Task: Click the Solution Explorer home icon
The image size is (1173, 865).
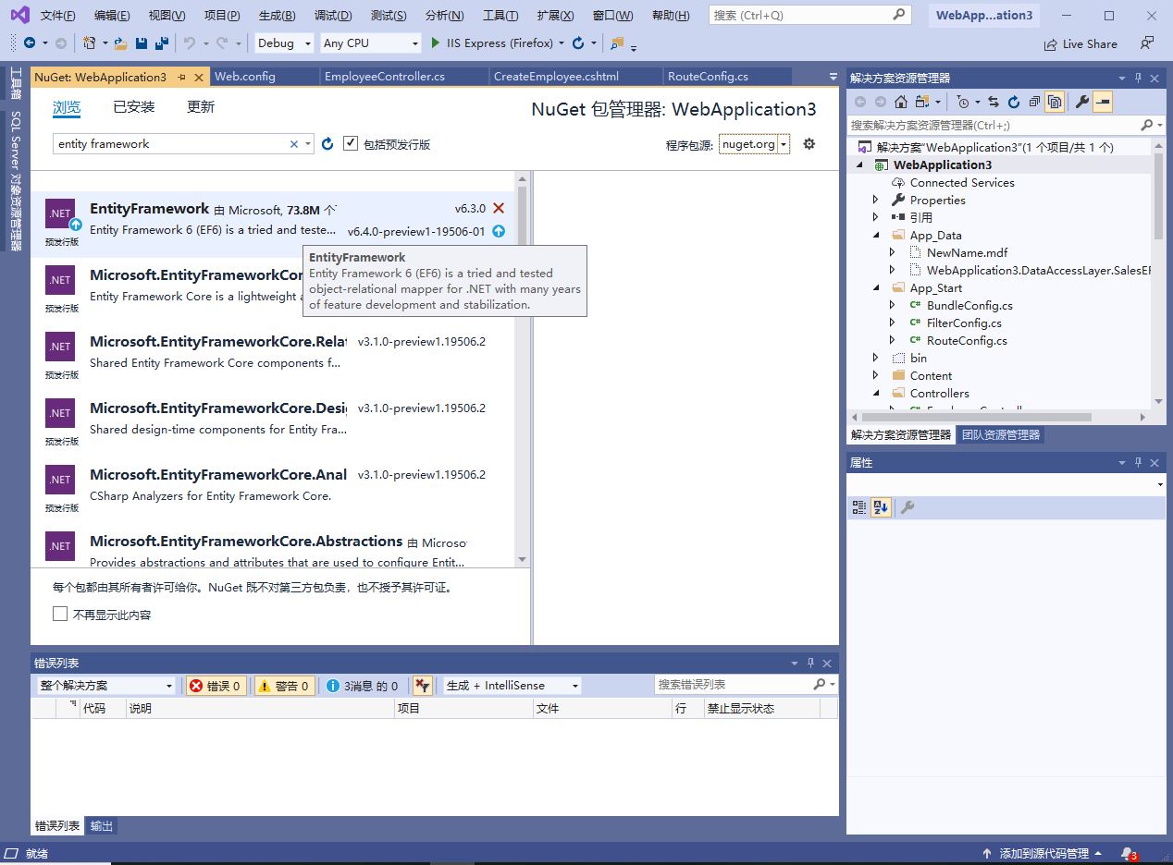Action: click(900, 102)
